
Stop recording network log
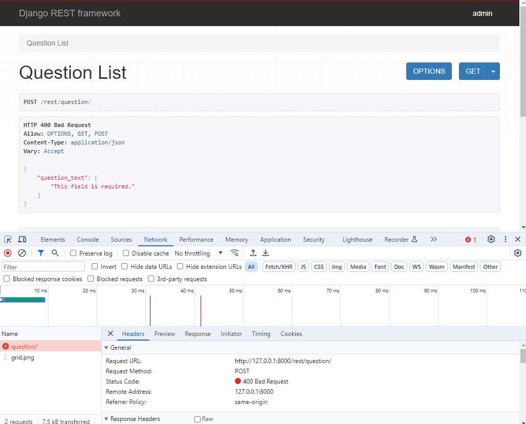pos(8,253)
